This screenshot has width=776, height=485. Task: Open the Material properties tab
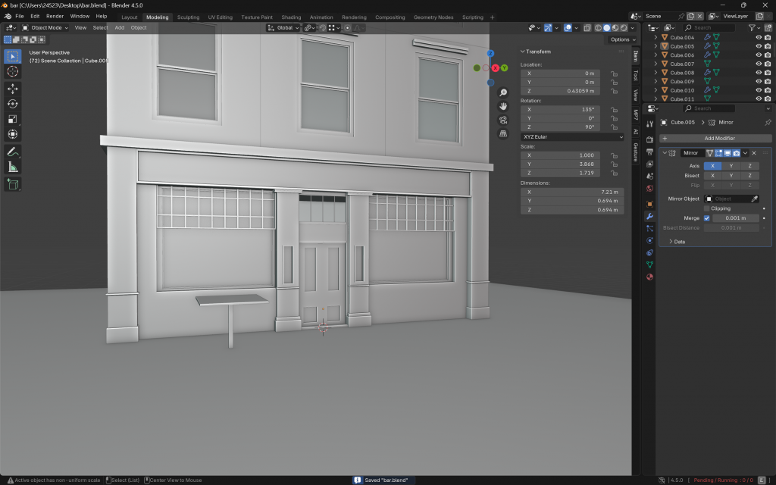649,277
